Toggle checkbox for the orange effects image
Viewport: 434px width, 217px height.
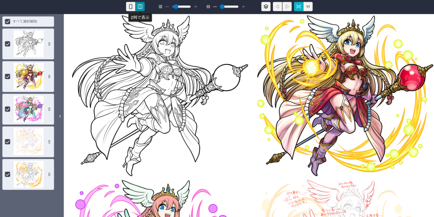(x=8, y=174)
